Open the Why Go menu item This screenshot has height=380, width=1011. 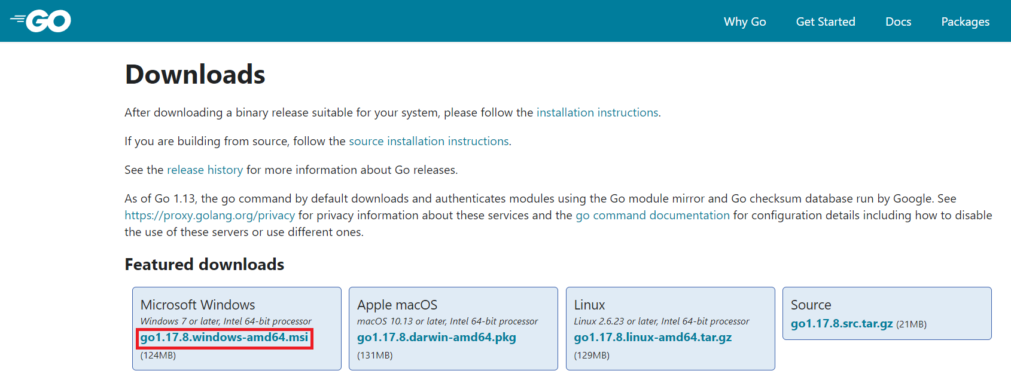point(745,22)
